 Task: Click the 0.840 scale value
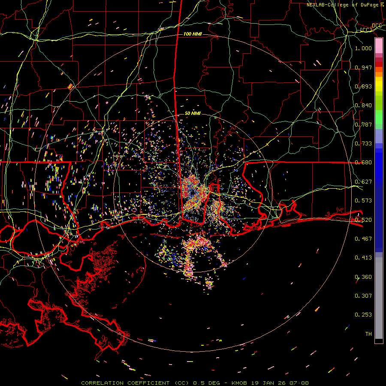[363, 105]
